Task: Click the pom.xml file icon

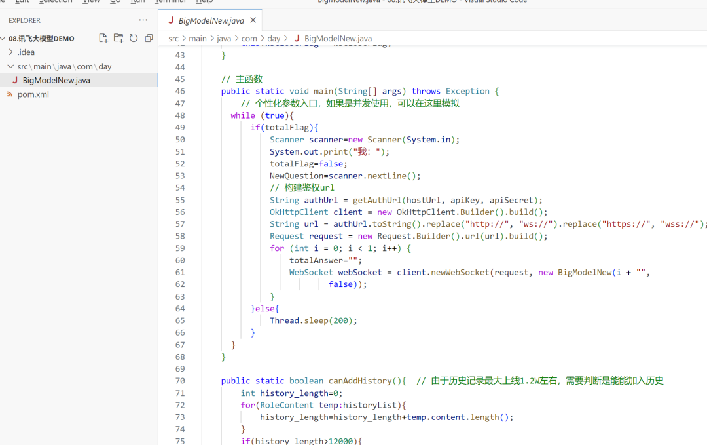Action: pos(9,94)
